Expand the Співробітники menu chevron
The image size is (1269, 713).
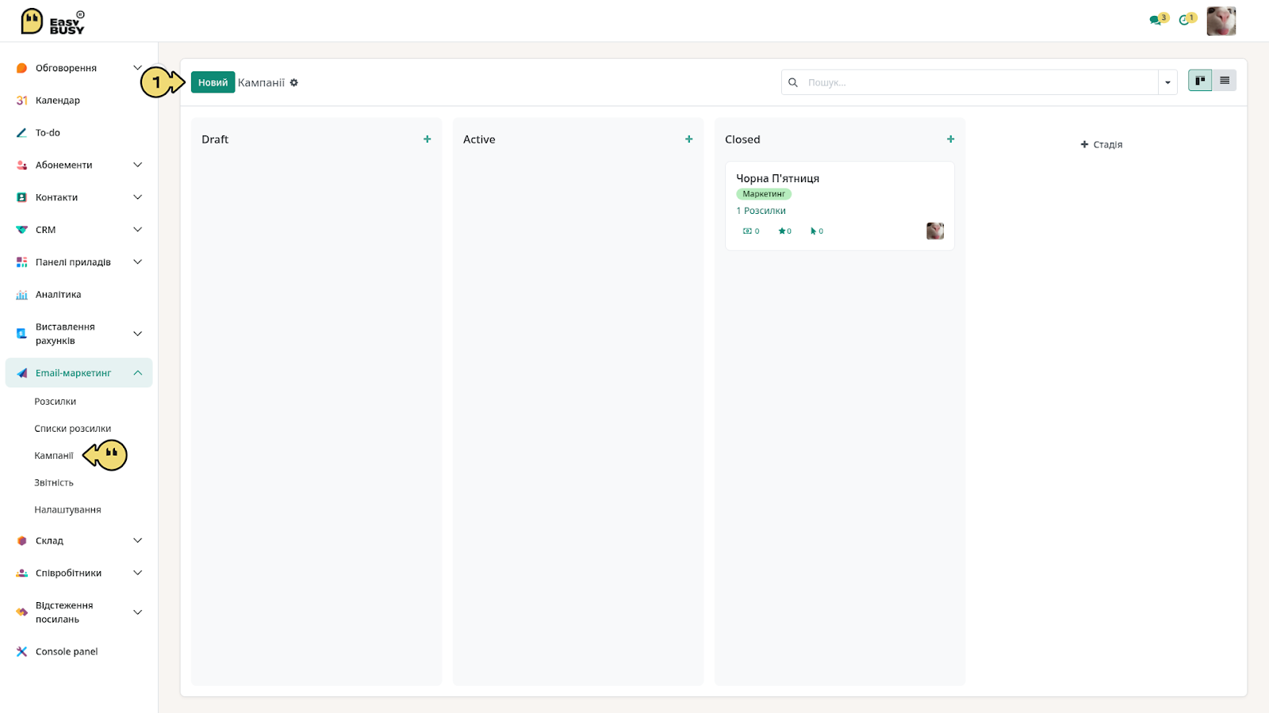point(137,573)
